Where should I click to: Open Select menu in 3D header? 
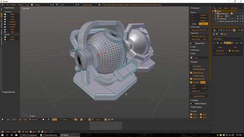pos(14,119)
